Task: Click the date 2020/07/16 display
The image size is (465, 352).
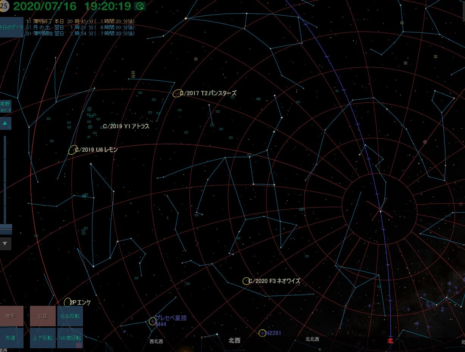Action: pos(45,6)
